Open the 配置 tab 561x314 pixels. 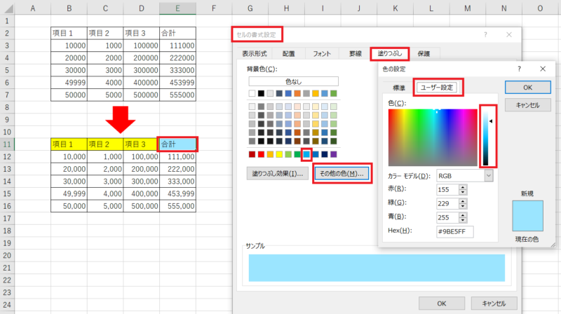click(x=288, y=54)
